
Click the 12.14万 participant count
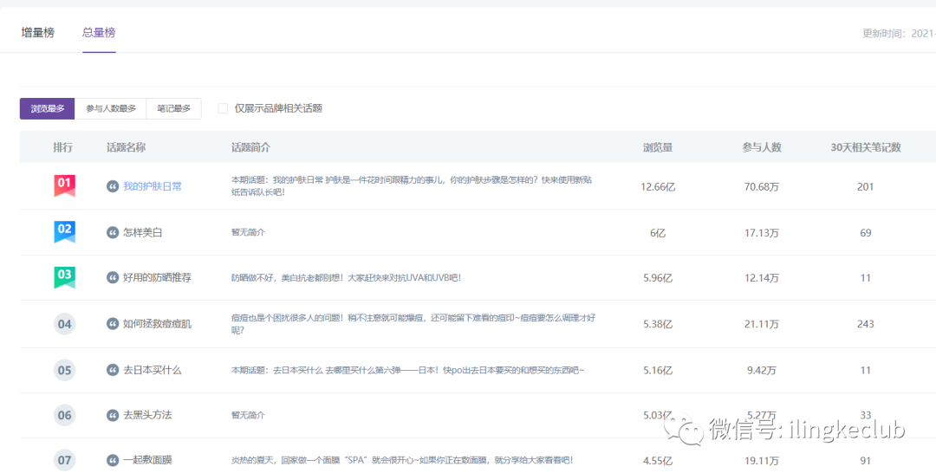tap(762, 277)
